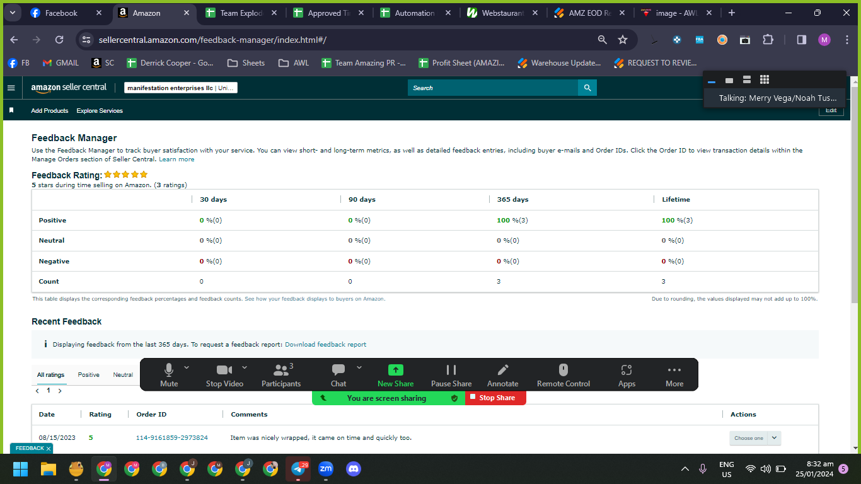Open the manifestation enterprises account switcher
861x484 pixels.
click(x=181, y=88)
